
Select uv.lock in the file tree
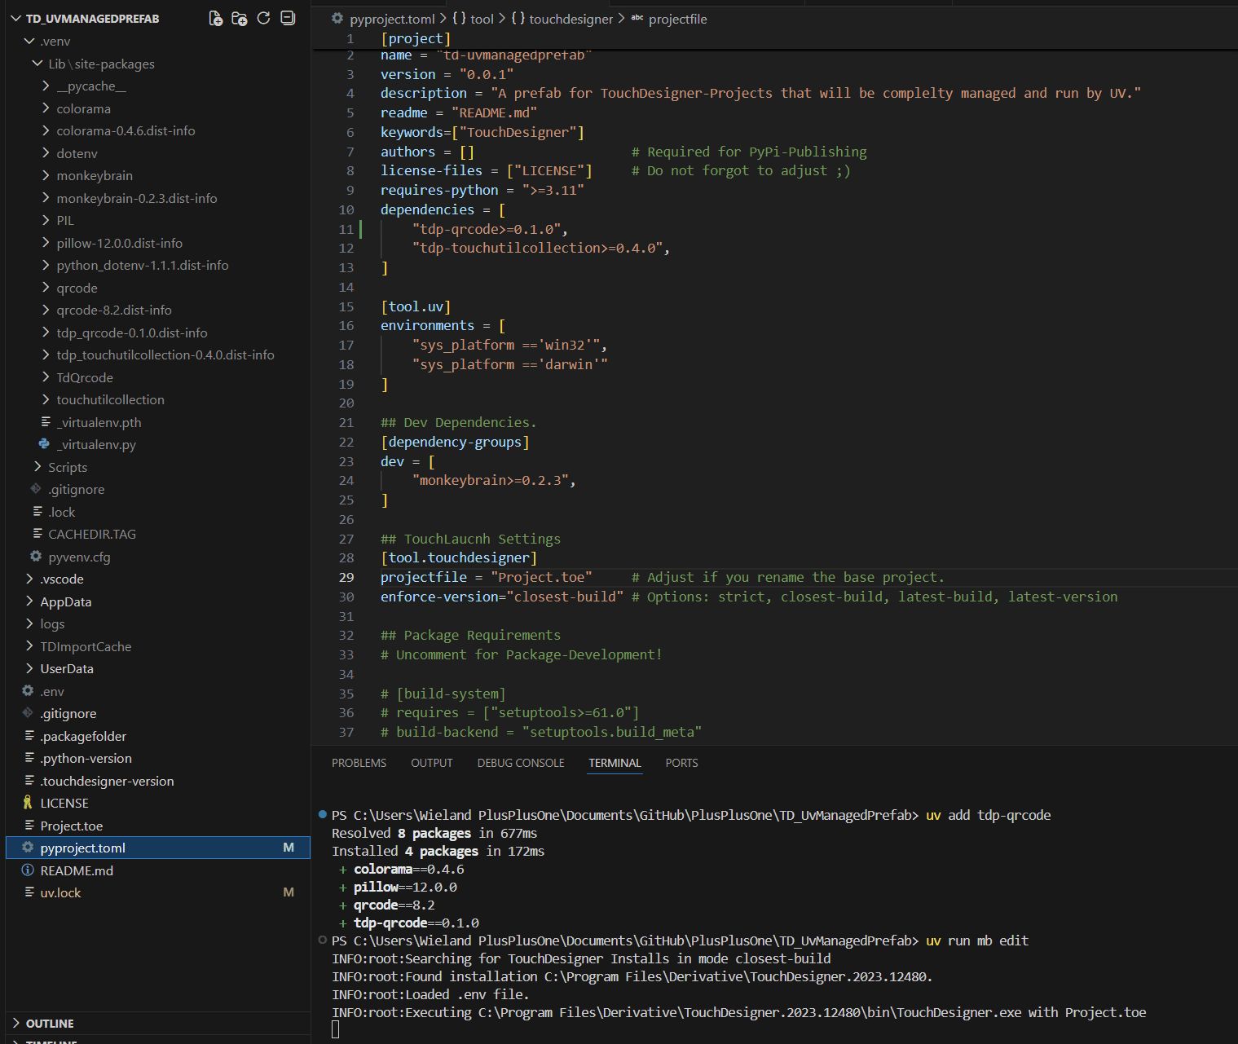click(60, 893)
